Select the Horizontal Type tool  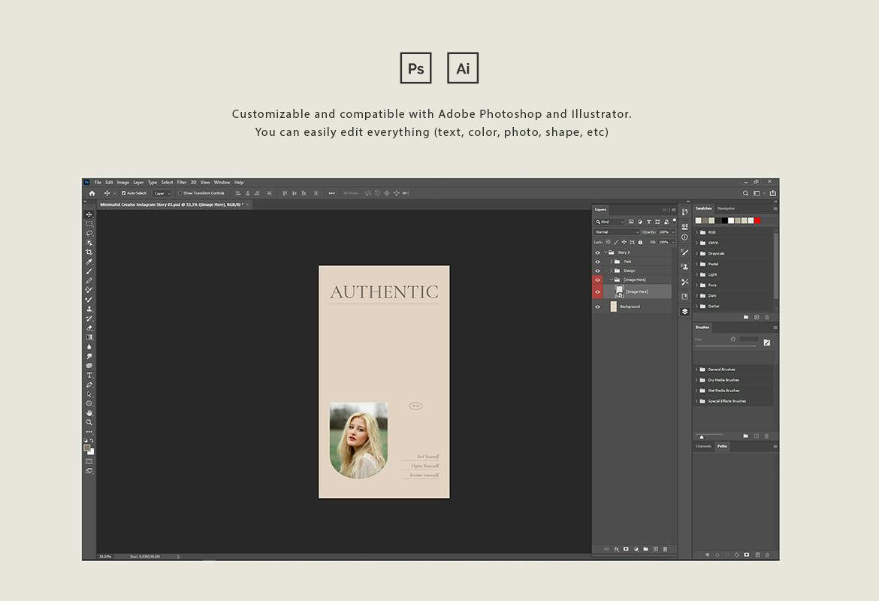(x=89, y=375)
